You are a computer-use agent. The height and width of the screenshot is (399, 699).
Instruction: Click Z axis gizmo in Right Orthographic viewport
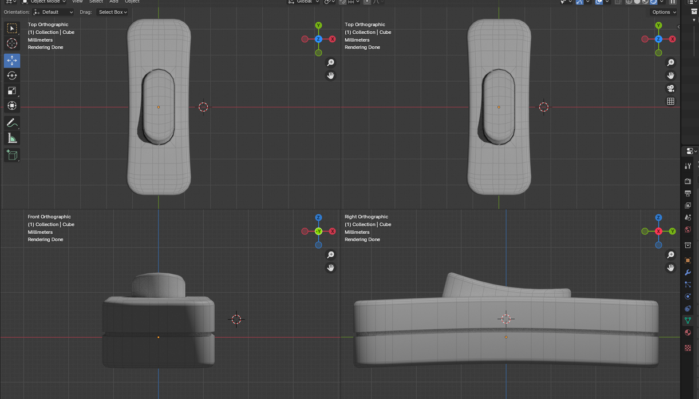(658, 218)
